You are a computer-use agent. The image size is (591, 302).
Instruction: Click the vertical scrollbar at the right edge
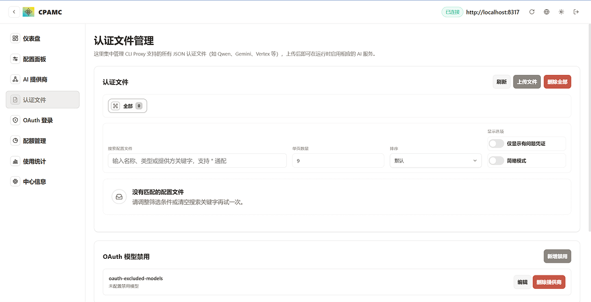589,128
